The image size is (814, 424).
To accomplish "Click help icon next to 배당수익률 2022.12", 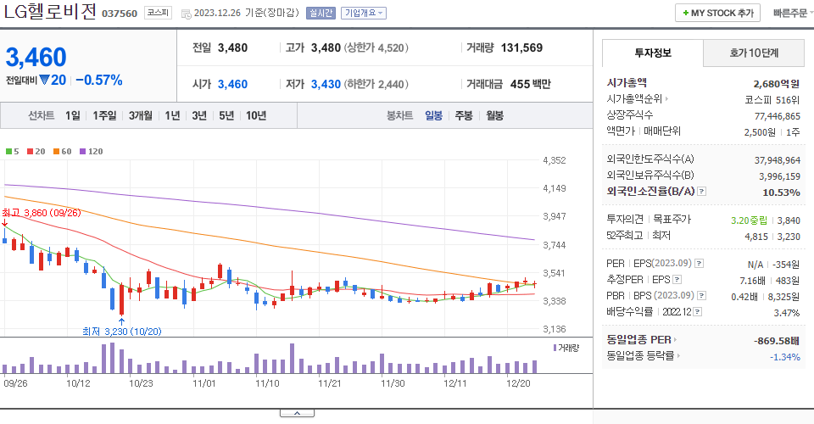I will click(698, 312).
